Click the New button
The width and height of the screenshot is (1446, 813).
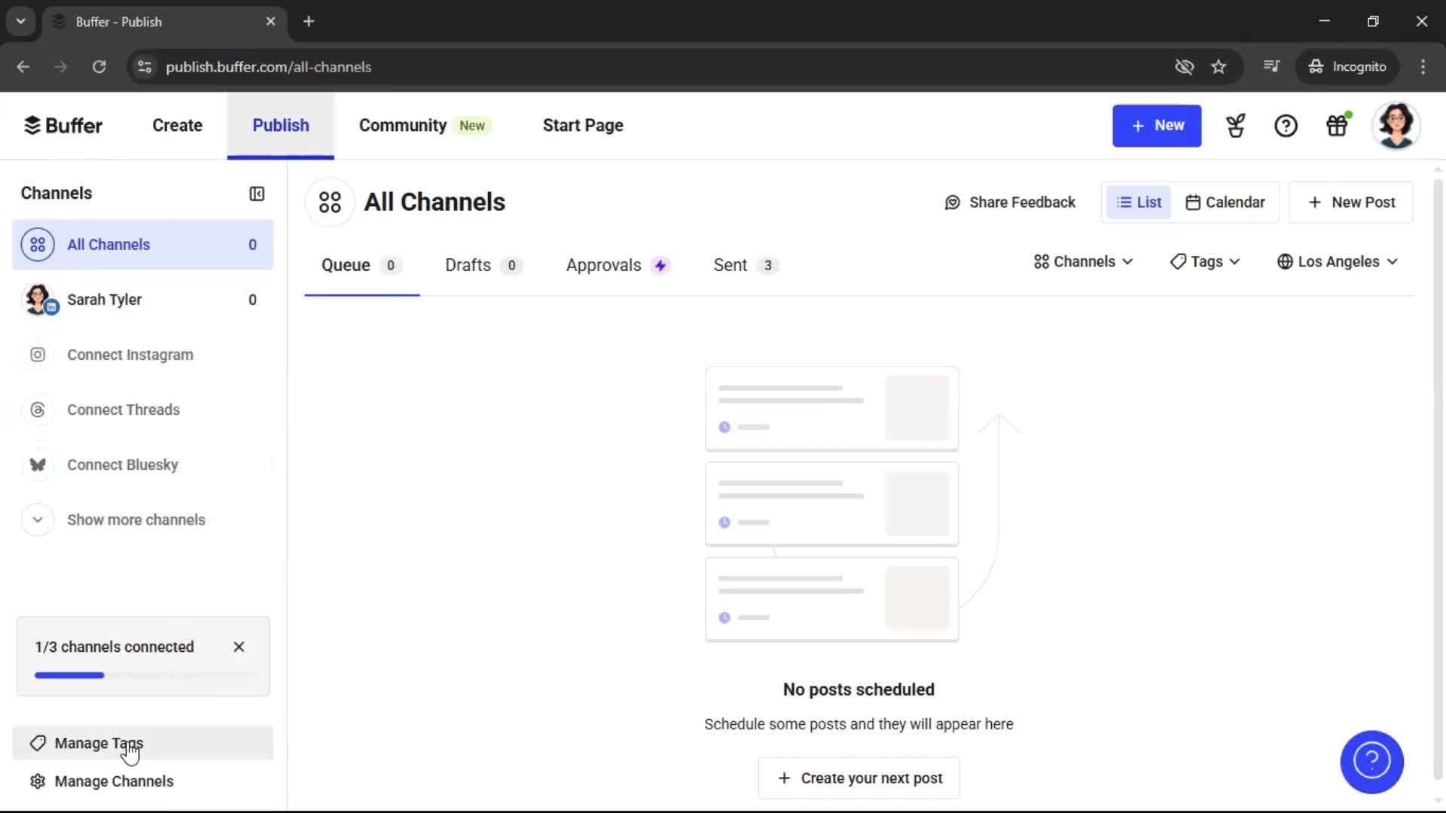pyautogui.click(x=1157, y=126)
